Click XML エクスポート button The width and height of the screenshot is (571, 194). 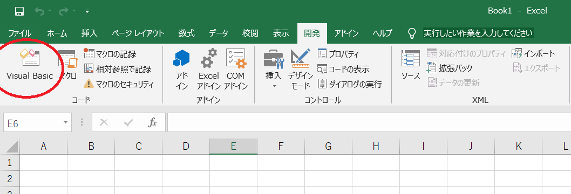[536, 68]
